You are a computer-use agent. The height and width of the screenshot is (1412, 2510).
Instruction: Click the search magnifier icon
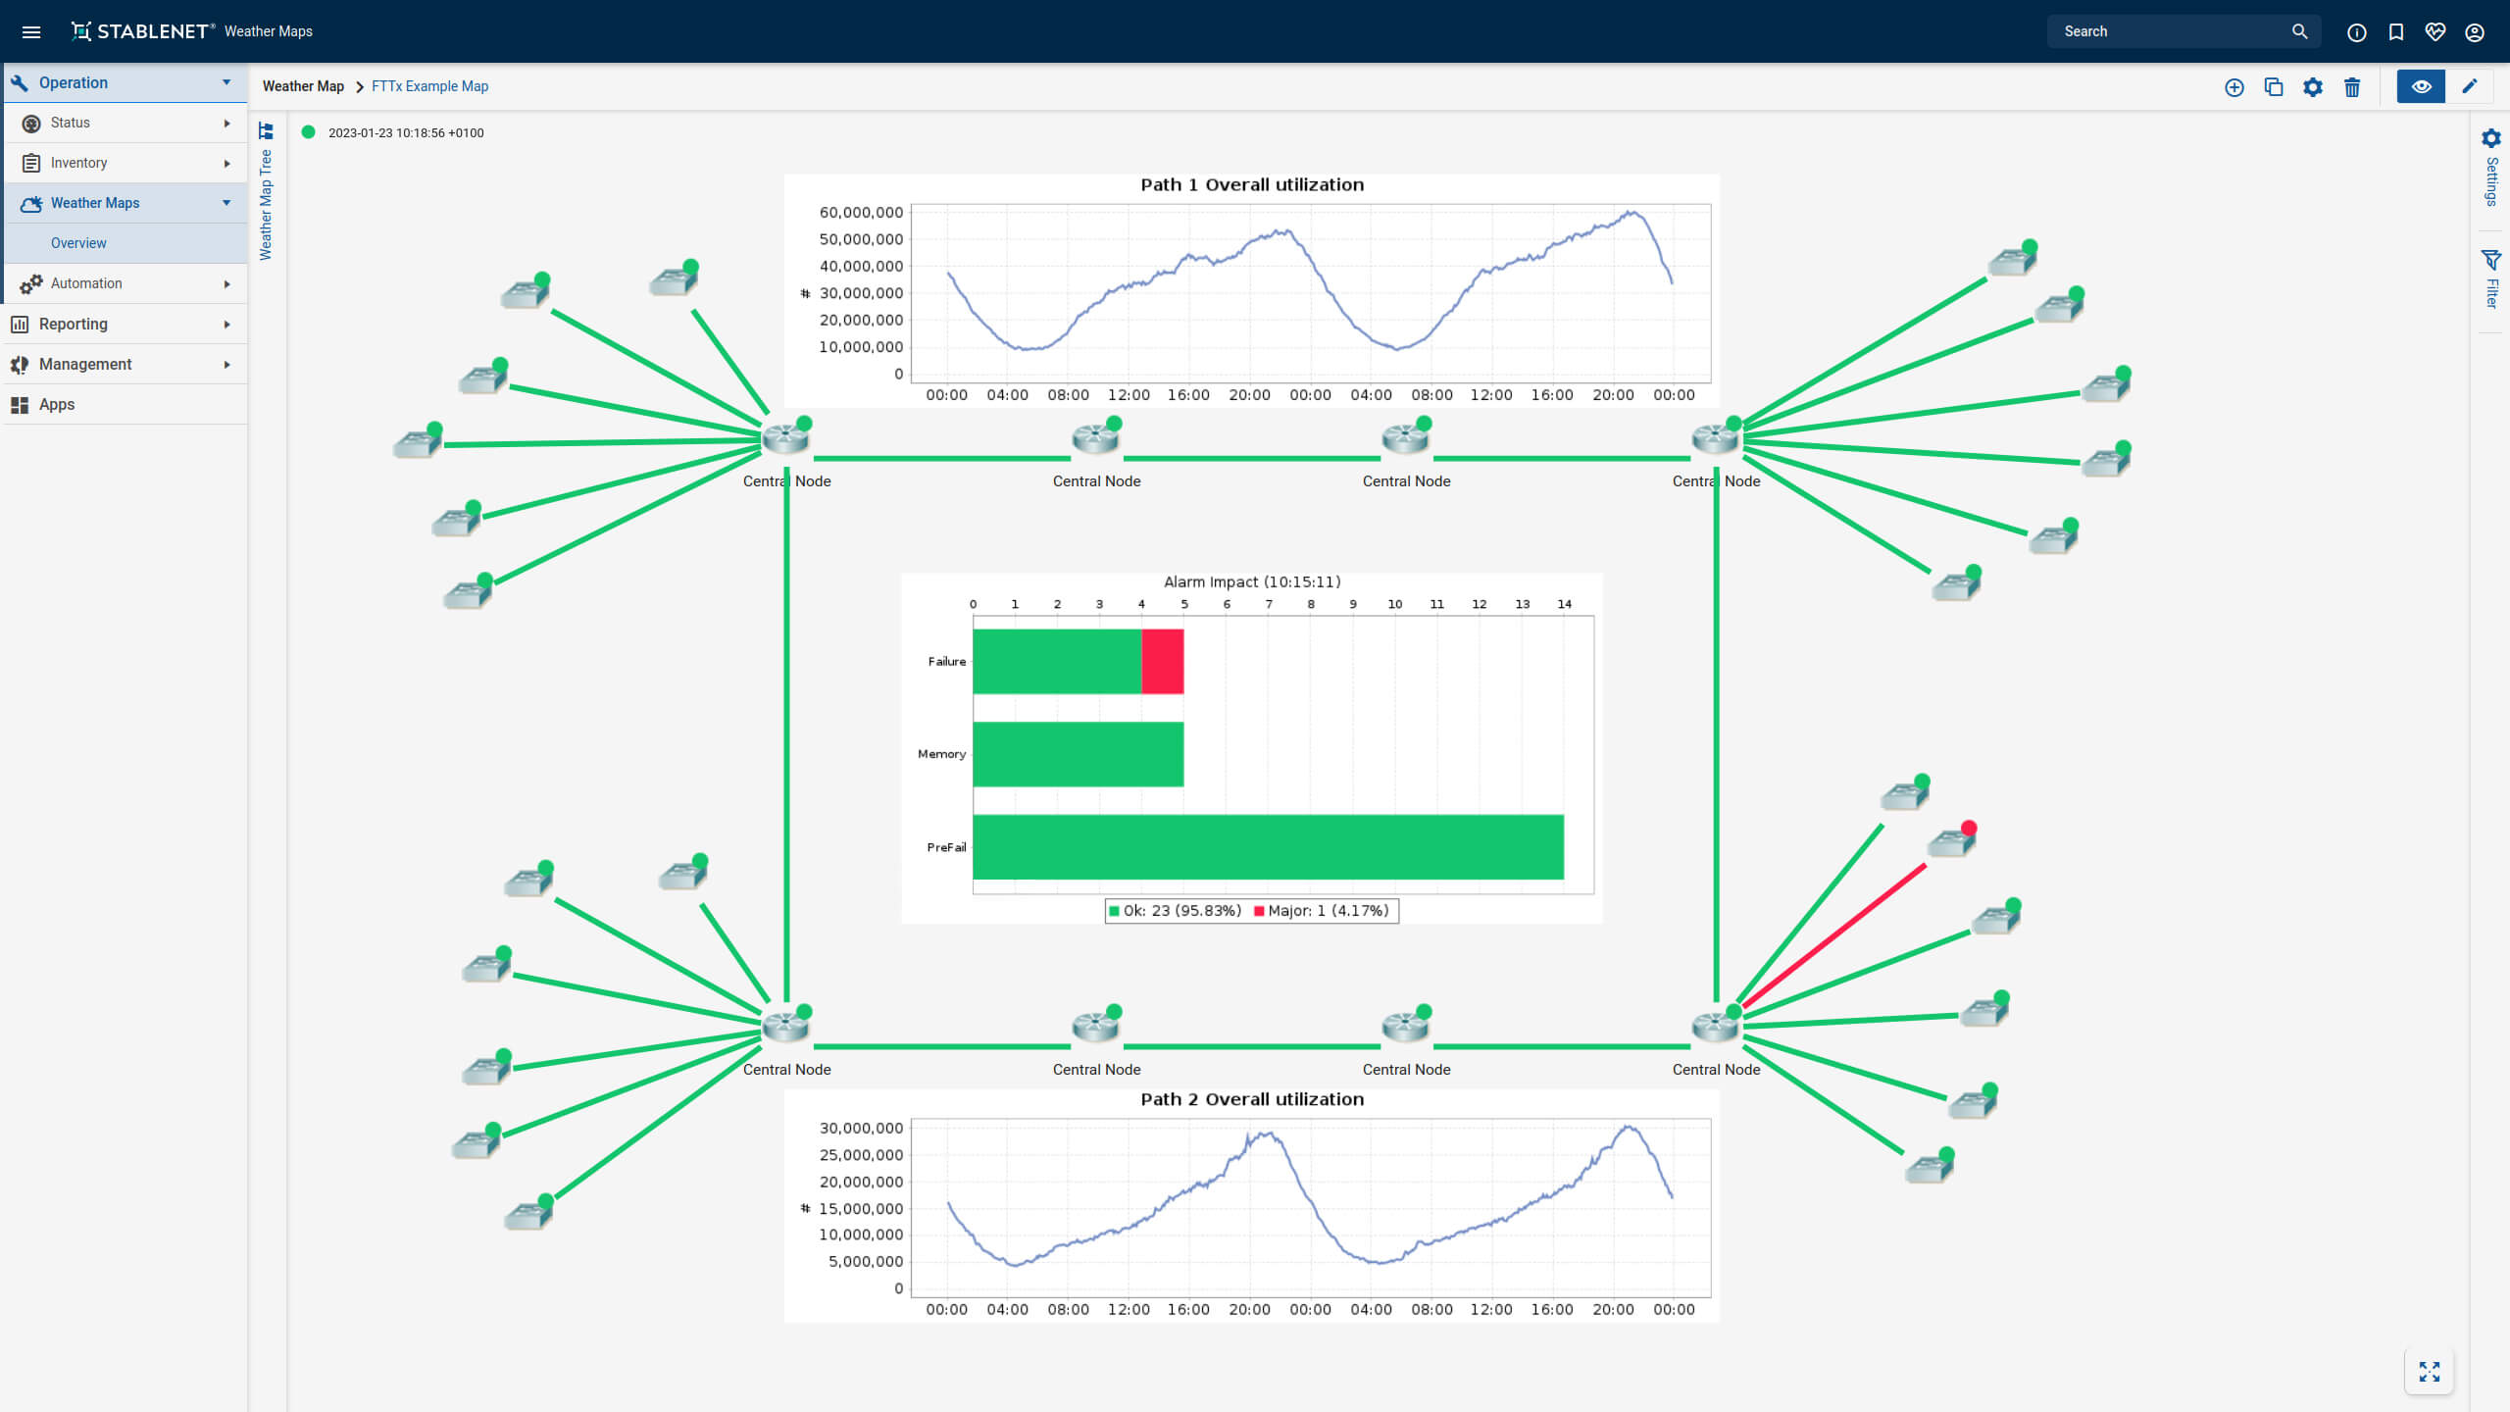coord(2299,31)
